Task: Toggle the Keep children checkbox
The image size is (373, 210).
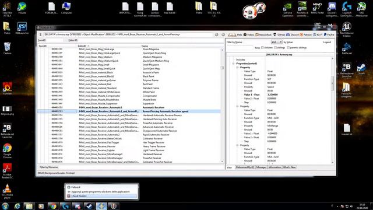Action: [262, 48]
